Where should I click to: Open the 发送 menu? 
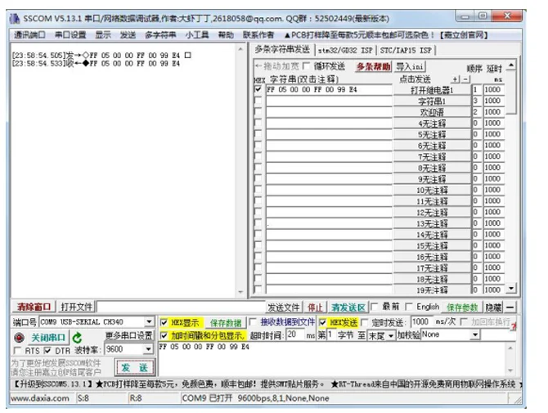[128, 35]
